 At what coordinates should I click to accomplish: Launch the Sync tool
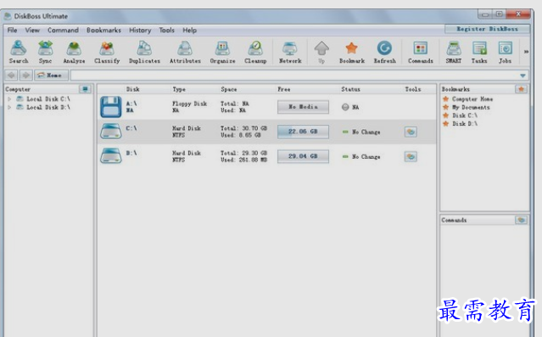[x=45, y=52]
